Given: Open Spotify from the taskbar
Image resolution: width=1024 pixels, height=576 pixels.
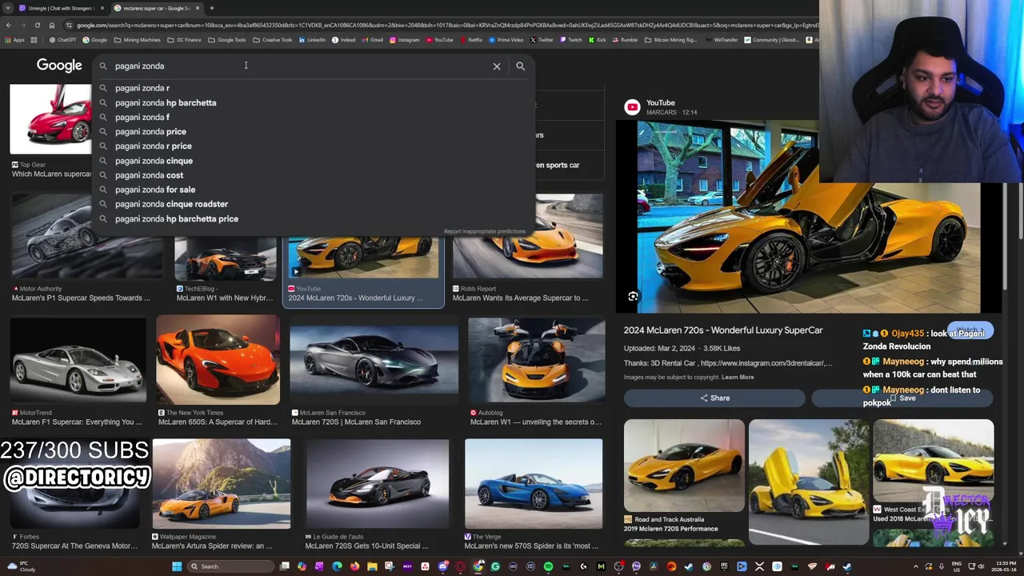Looking at the screenshot, I should (548, 566).
